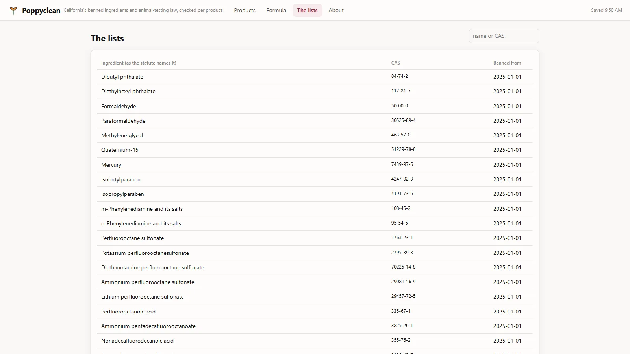The height and width of the screenshot is (354, 630).
Task: Select Diethylhexyl phthalate ingredient
Action: click(x=128, y=91)
